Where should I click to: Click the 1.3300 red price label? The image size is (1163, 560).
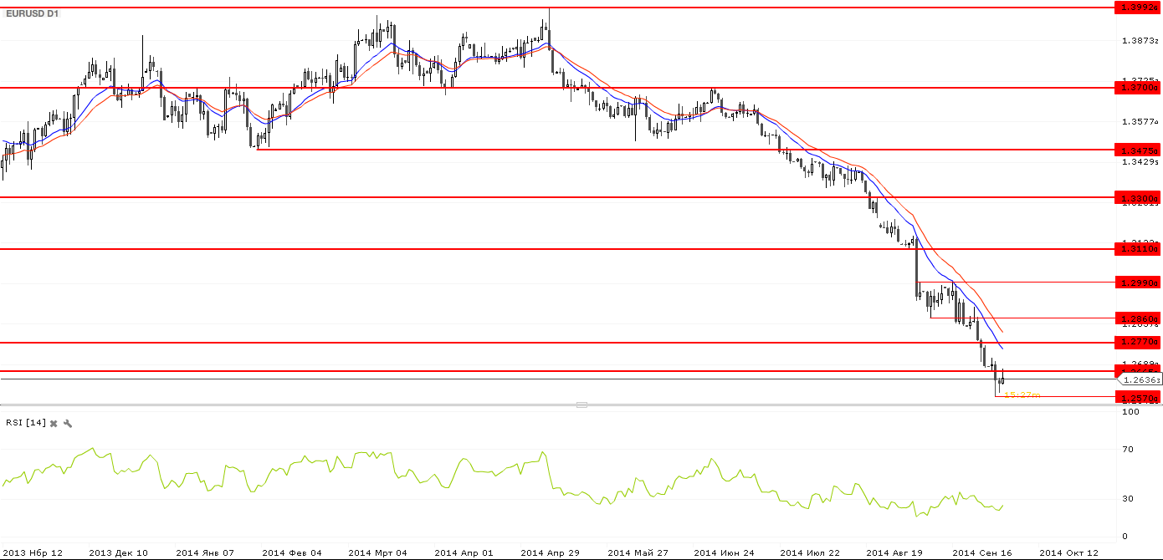1139,198
